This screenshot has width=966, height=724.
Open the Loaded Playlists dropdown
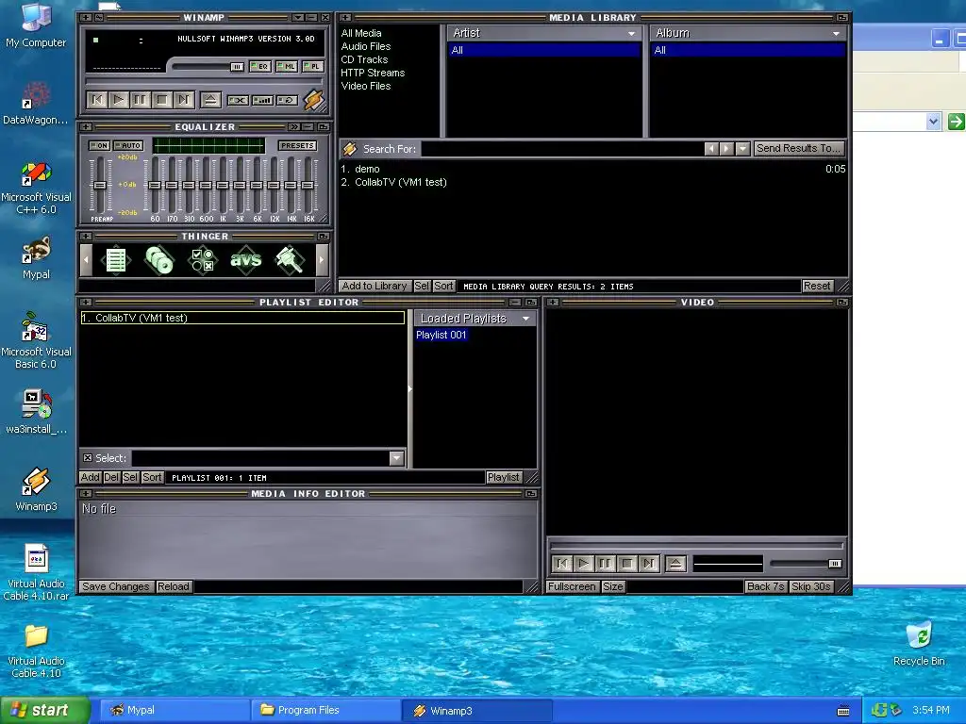[x=525, y=319]
